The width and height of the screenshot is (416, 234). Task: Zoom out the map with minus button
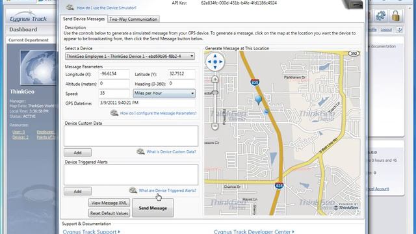tap(215, 126)
